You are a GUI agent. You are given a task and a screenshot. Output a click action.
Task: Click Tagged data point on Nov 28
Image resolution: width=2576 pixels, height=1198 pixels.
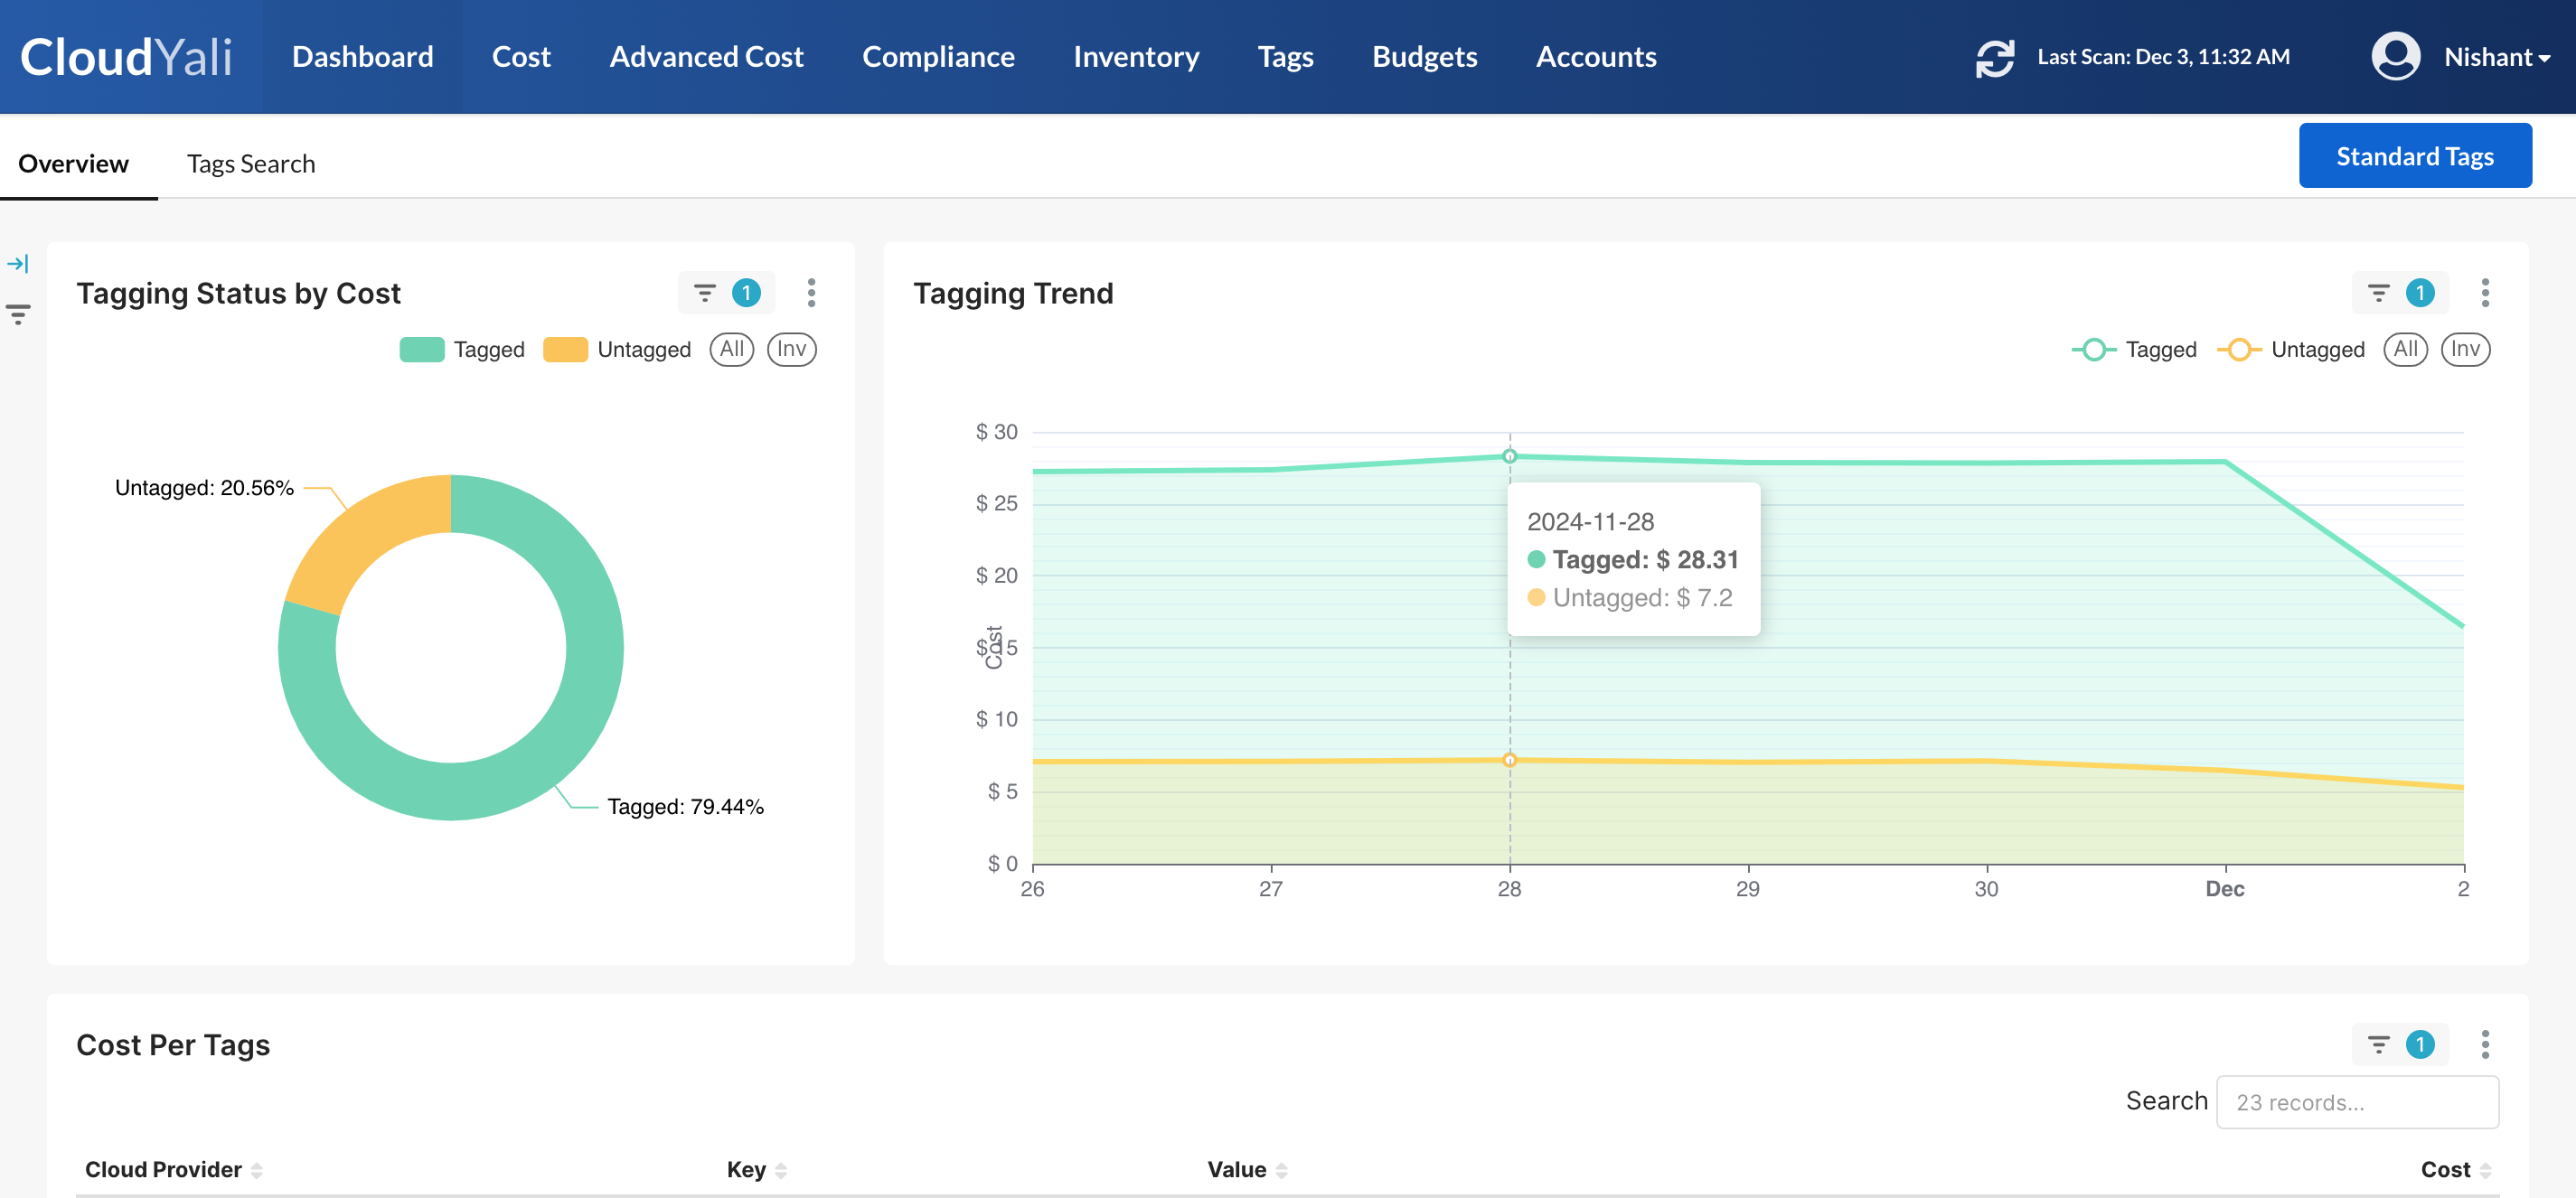pyautogui.click(x=1509, y=456)
